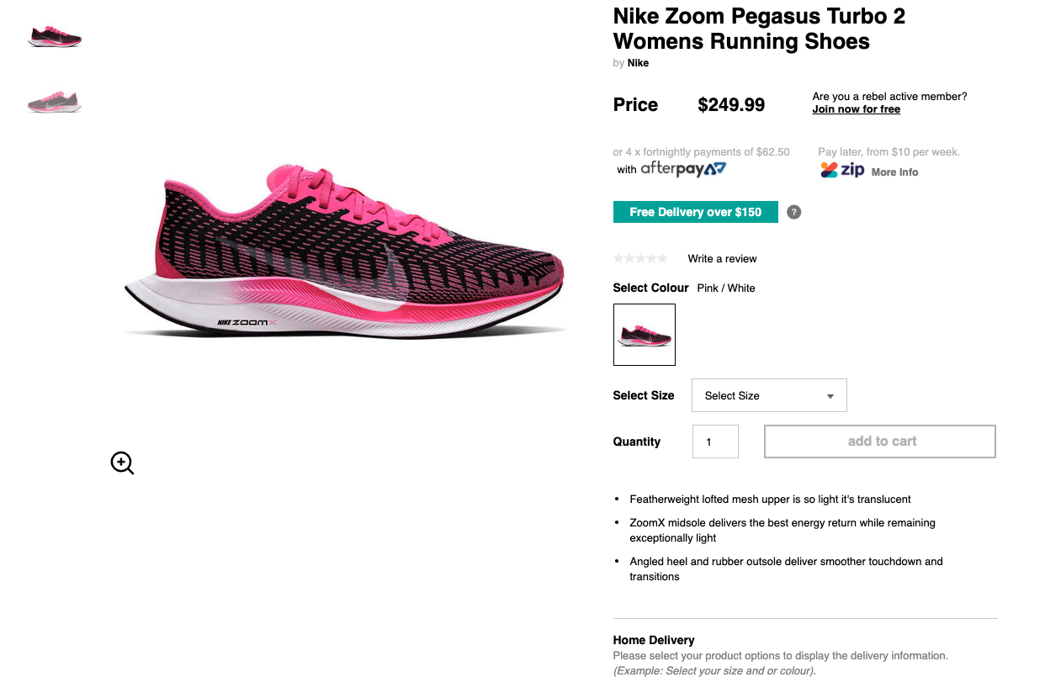
Task: Click the empty star rating
Action: (x=640, y=258)
